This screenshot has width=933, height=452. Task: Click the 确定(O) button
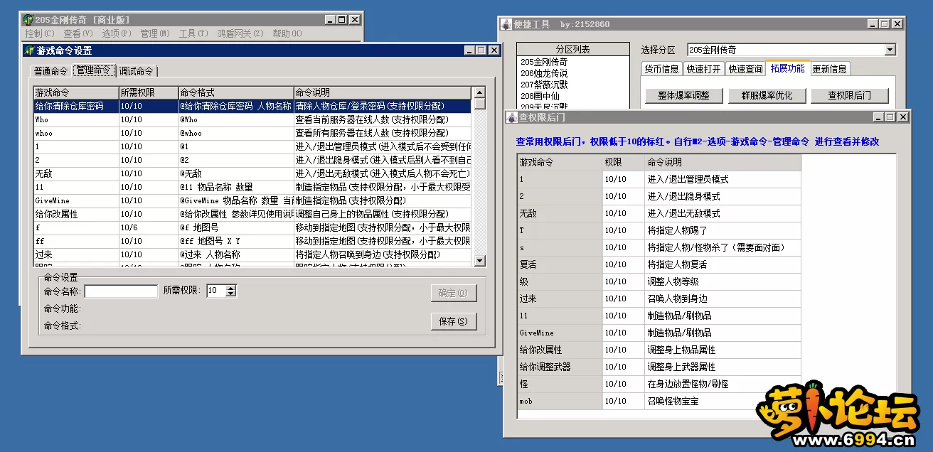coord(454,293)
